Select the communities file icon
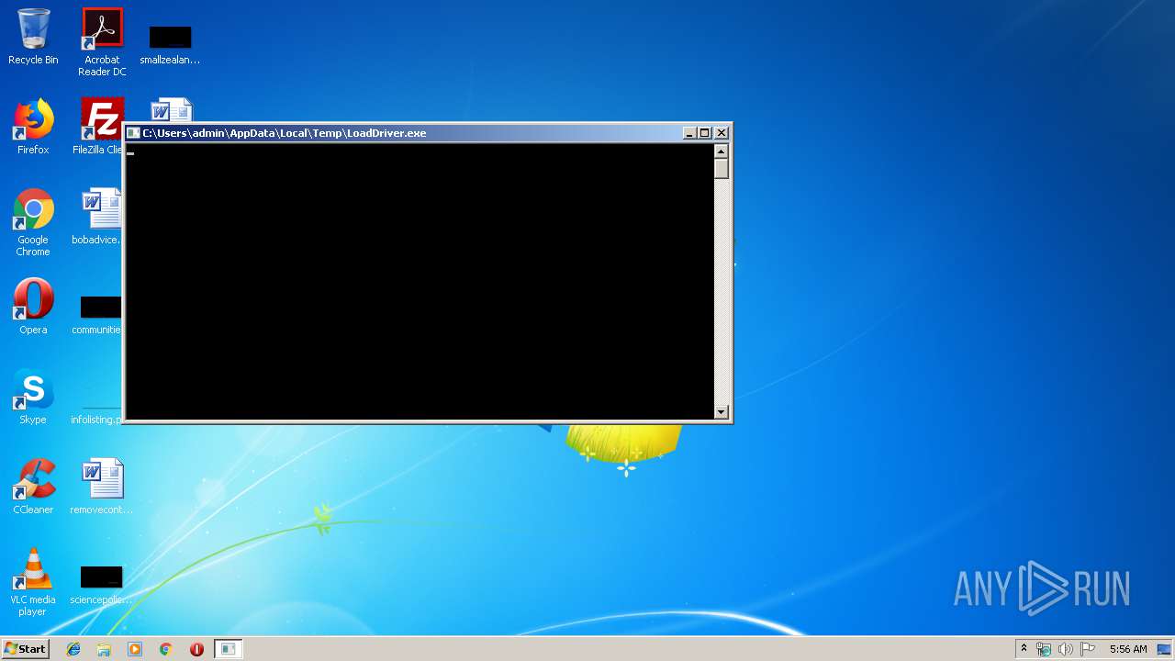This screenshot has height=661, width=1175. (98, 315)
